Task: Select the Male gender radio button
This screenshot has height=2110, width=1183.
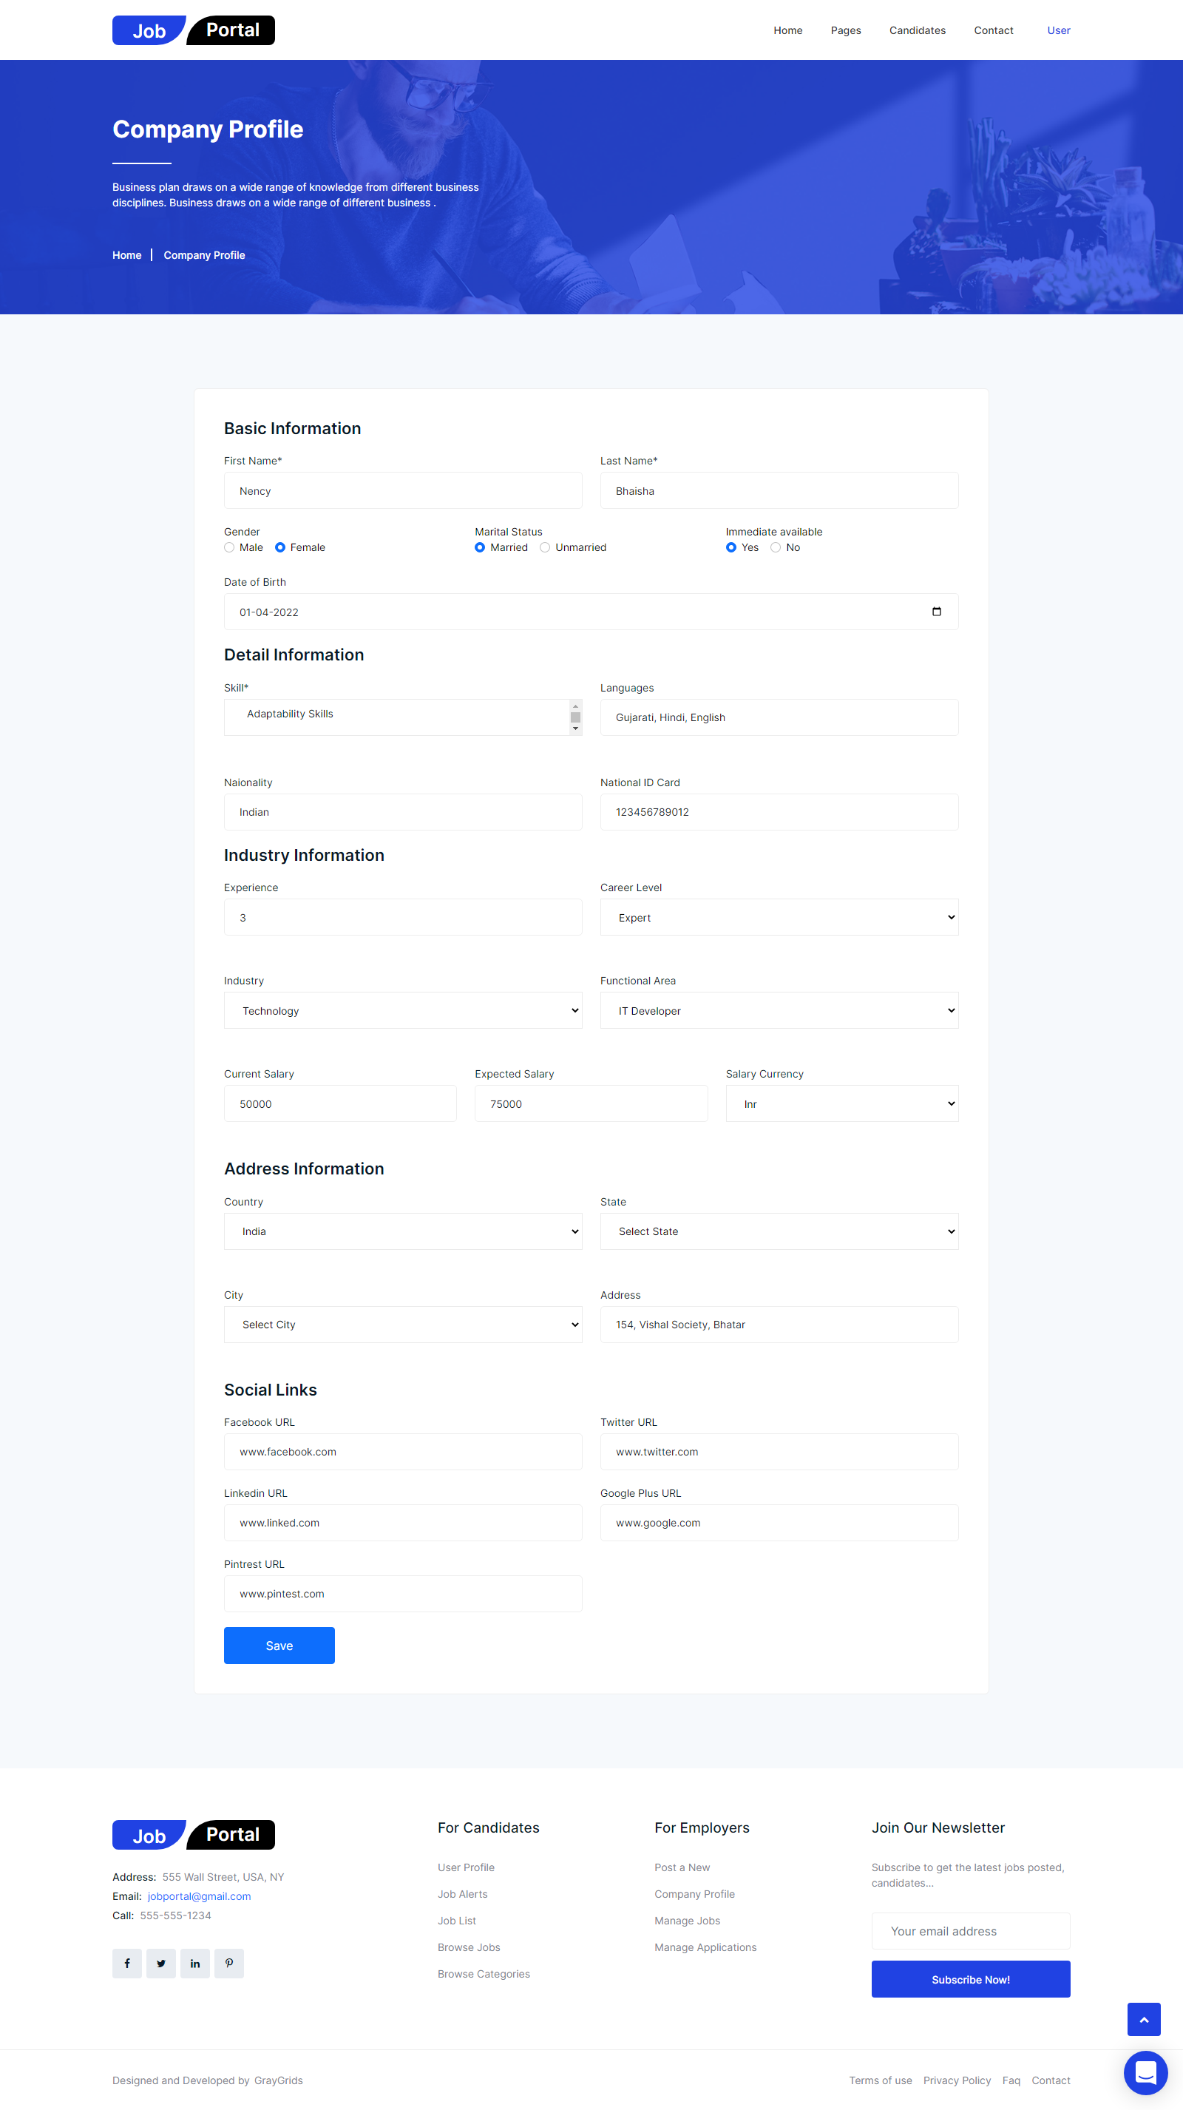Action: point(230,548)
